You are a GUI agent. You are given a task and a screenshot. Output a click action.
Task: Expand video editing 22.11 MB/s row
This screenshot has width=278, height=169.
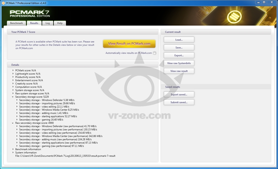click(17, 107)
